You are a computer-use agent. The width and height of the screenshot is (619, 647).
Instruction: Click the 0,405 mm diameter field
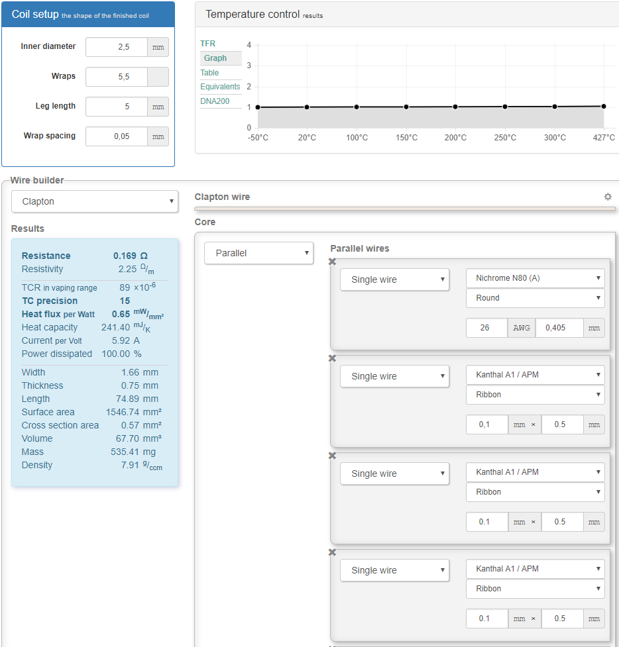559,328
